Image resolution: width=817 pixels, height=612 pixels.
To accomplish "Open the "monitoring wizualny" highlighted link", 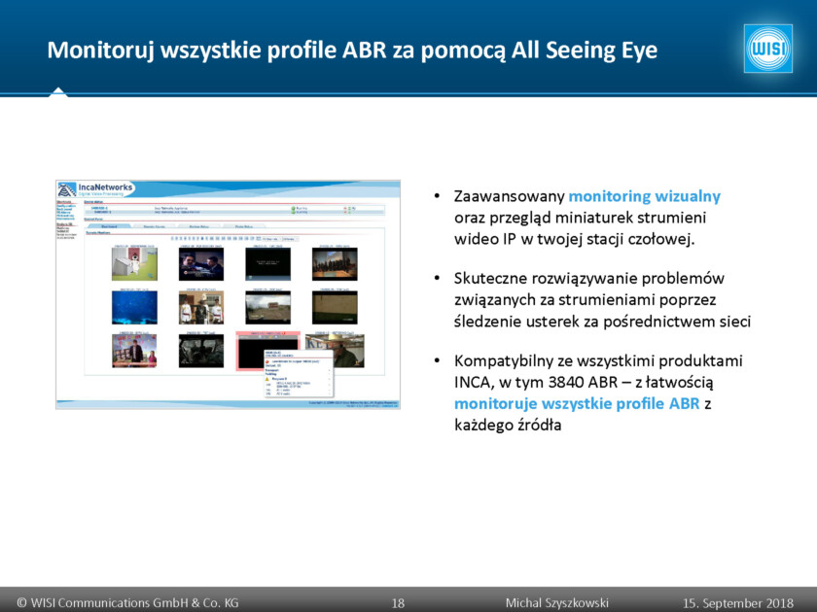I will [644, 195].
